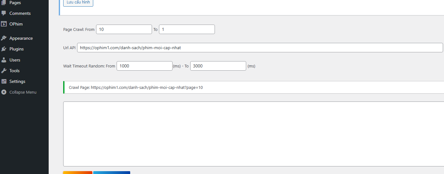This screenshot has width=444, height=174.
Task: Click the orange gradient button below textarea
Action: 78,172
